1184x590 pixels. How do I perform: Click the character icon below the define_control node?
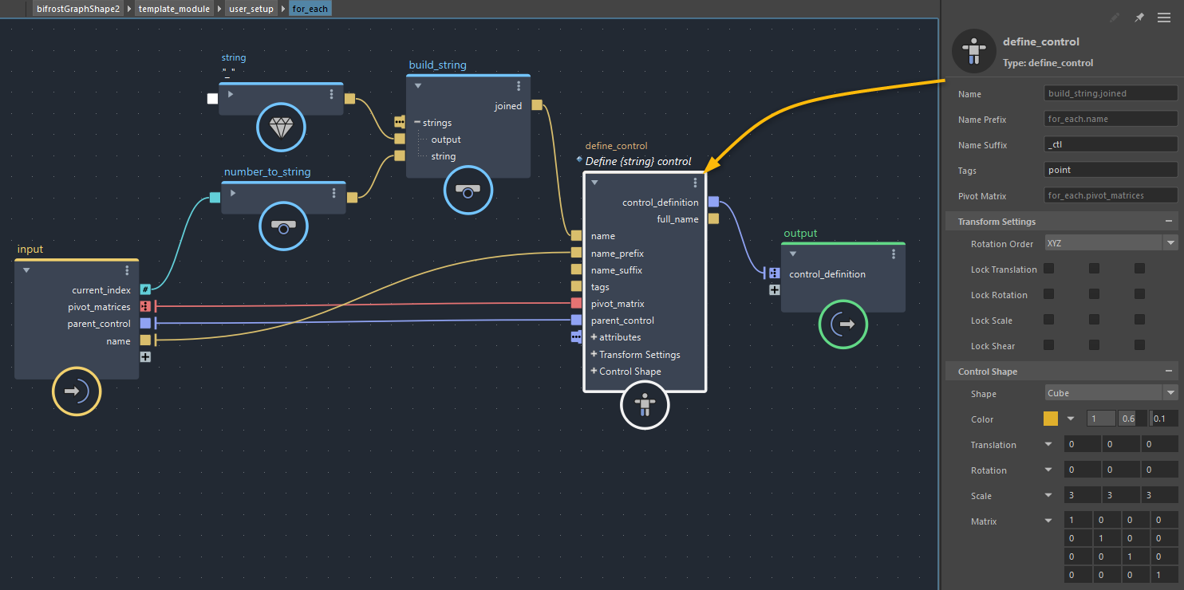click(x=644, y=405)
